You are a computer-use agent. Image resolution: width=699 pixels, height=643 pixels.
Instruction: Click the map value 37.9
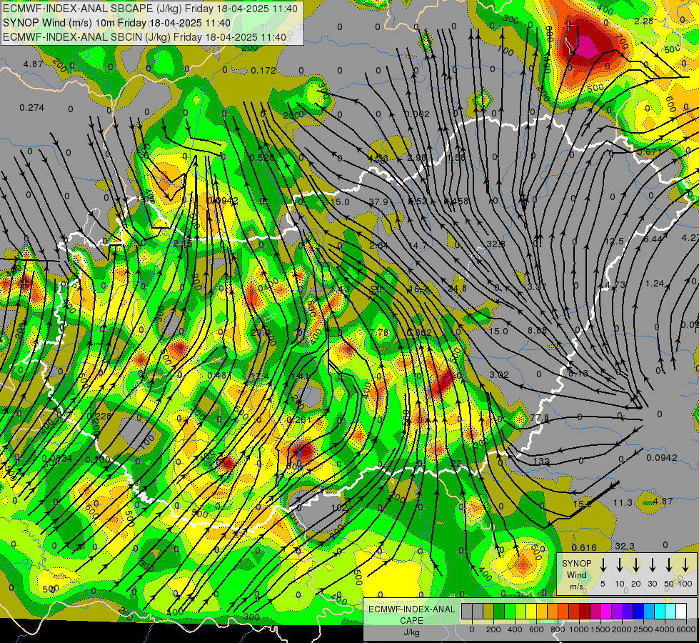(378, 201)
